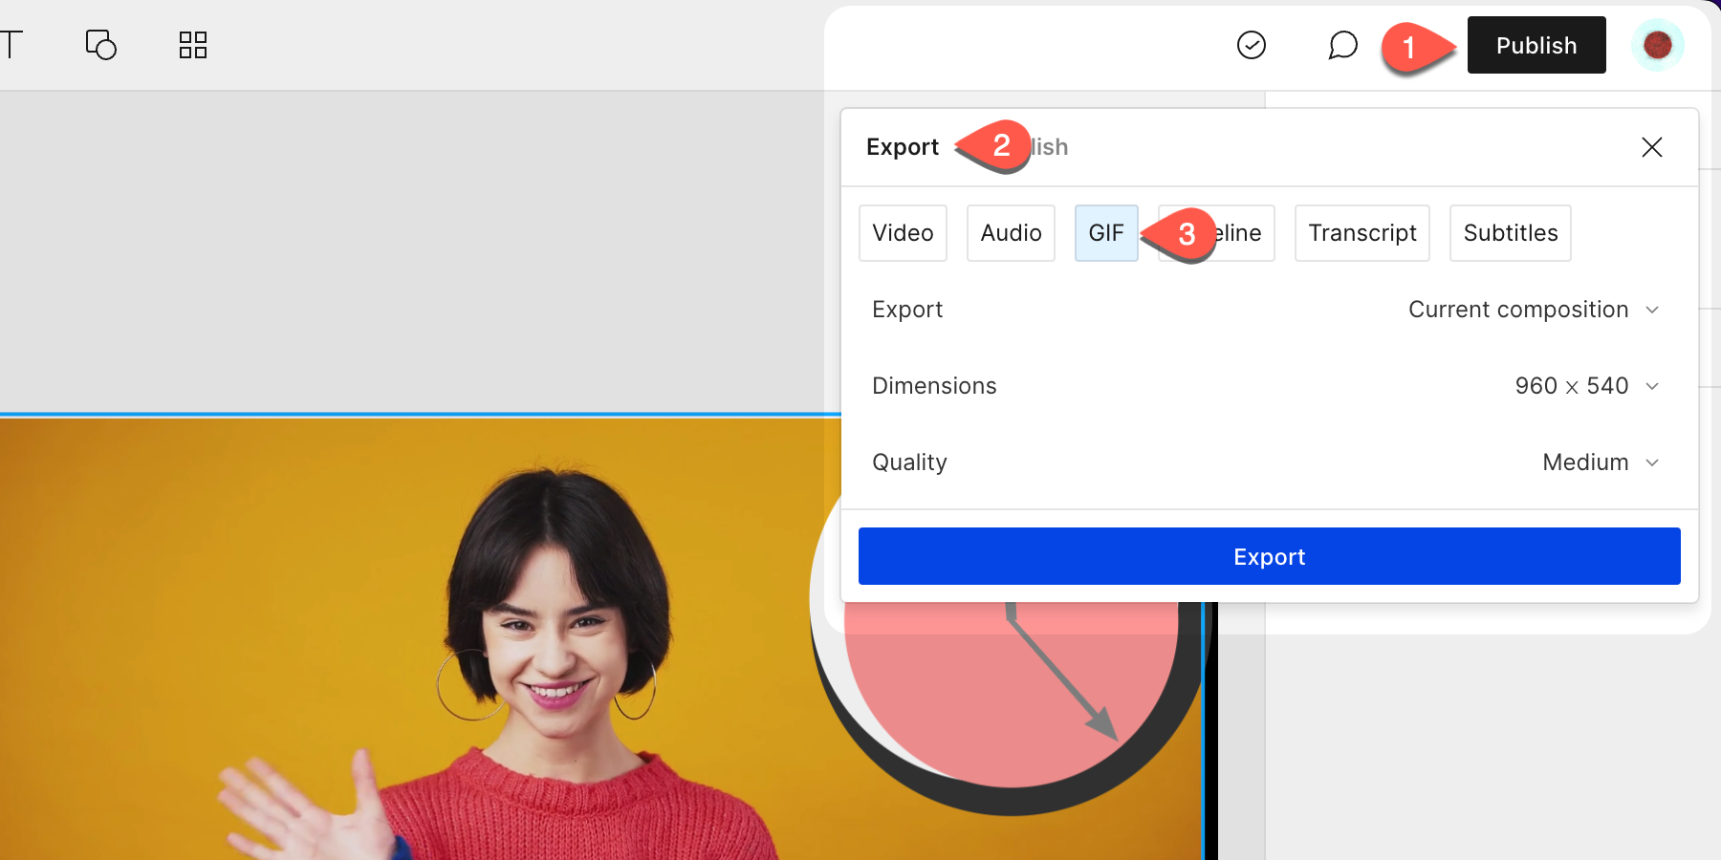Close the Export panel

pos(1652,147)
